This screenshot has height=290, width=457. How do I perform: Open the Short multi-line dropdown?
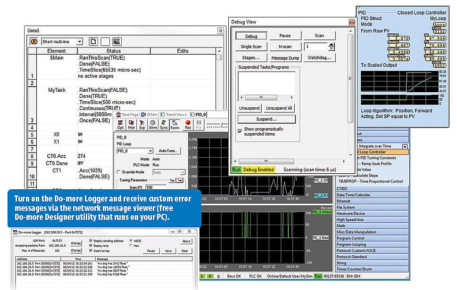(x=79, y=41)
